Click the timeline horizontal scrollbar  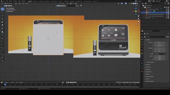point(70,87)
